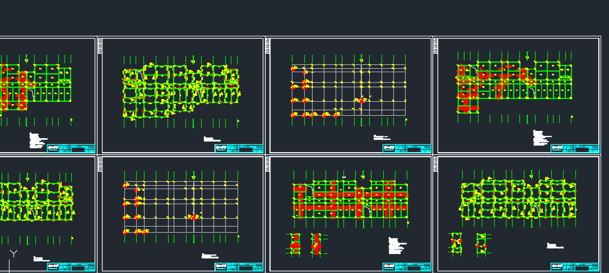The height and width of the screenshot is (273, 609).
Task: Click the grey column-grid plan in the upper row
Action: 349,90
